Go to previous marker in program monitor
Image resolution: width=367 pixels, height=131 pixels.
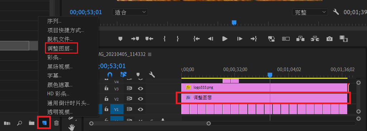click(x=149, y=39)
